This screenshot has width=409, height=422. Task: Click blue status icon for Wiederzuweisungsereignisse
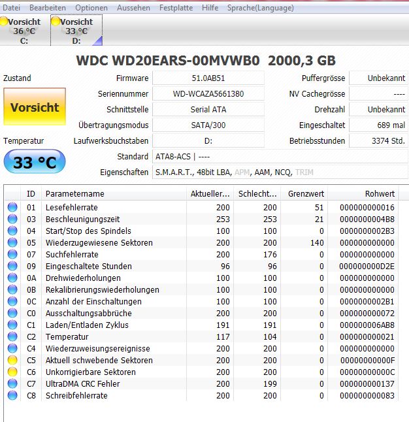[12, 348]
